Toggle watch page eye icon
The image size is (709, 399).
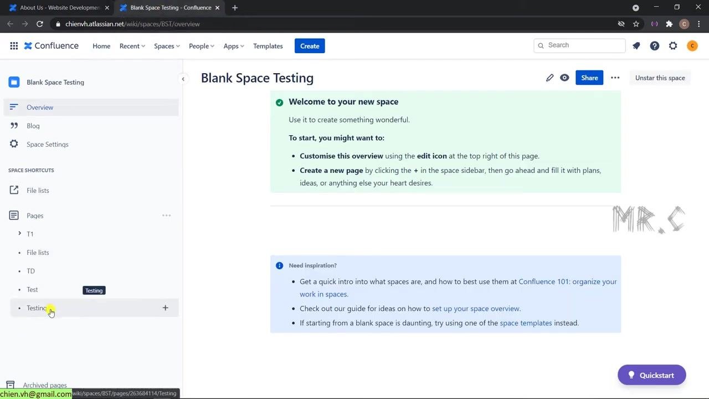564,78
